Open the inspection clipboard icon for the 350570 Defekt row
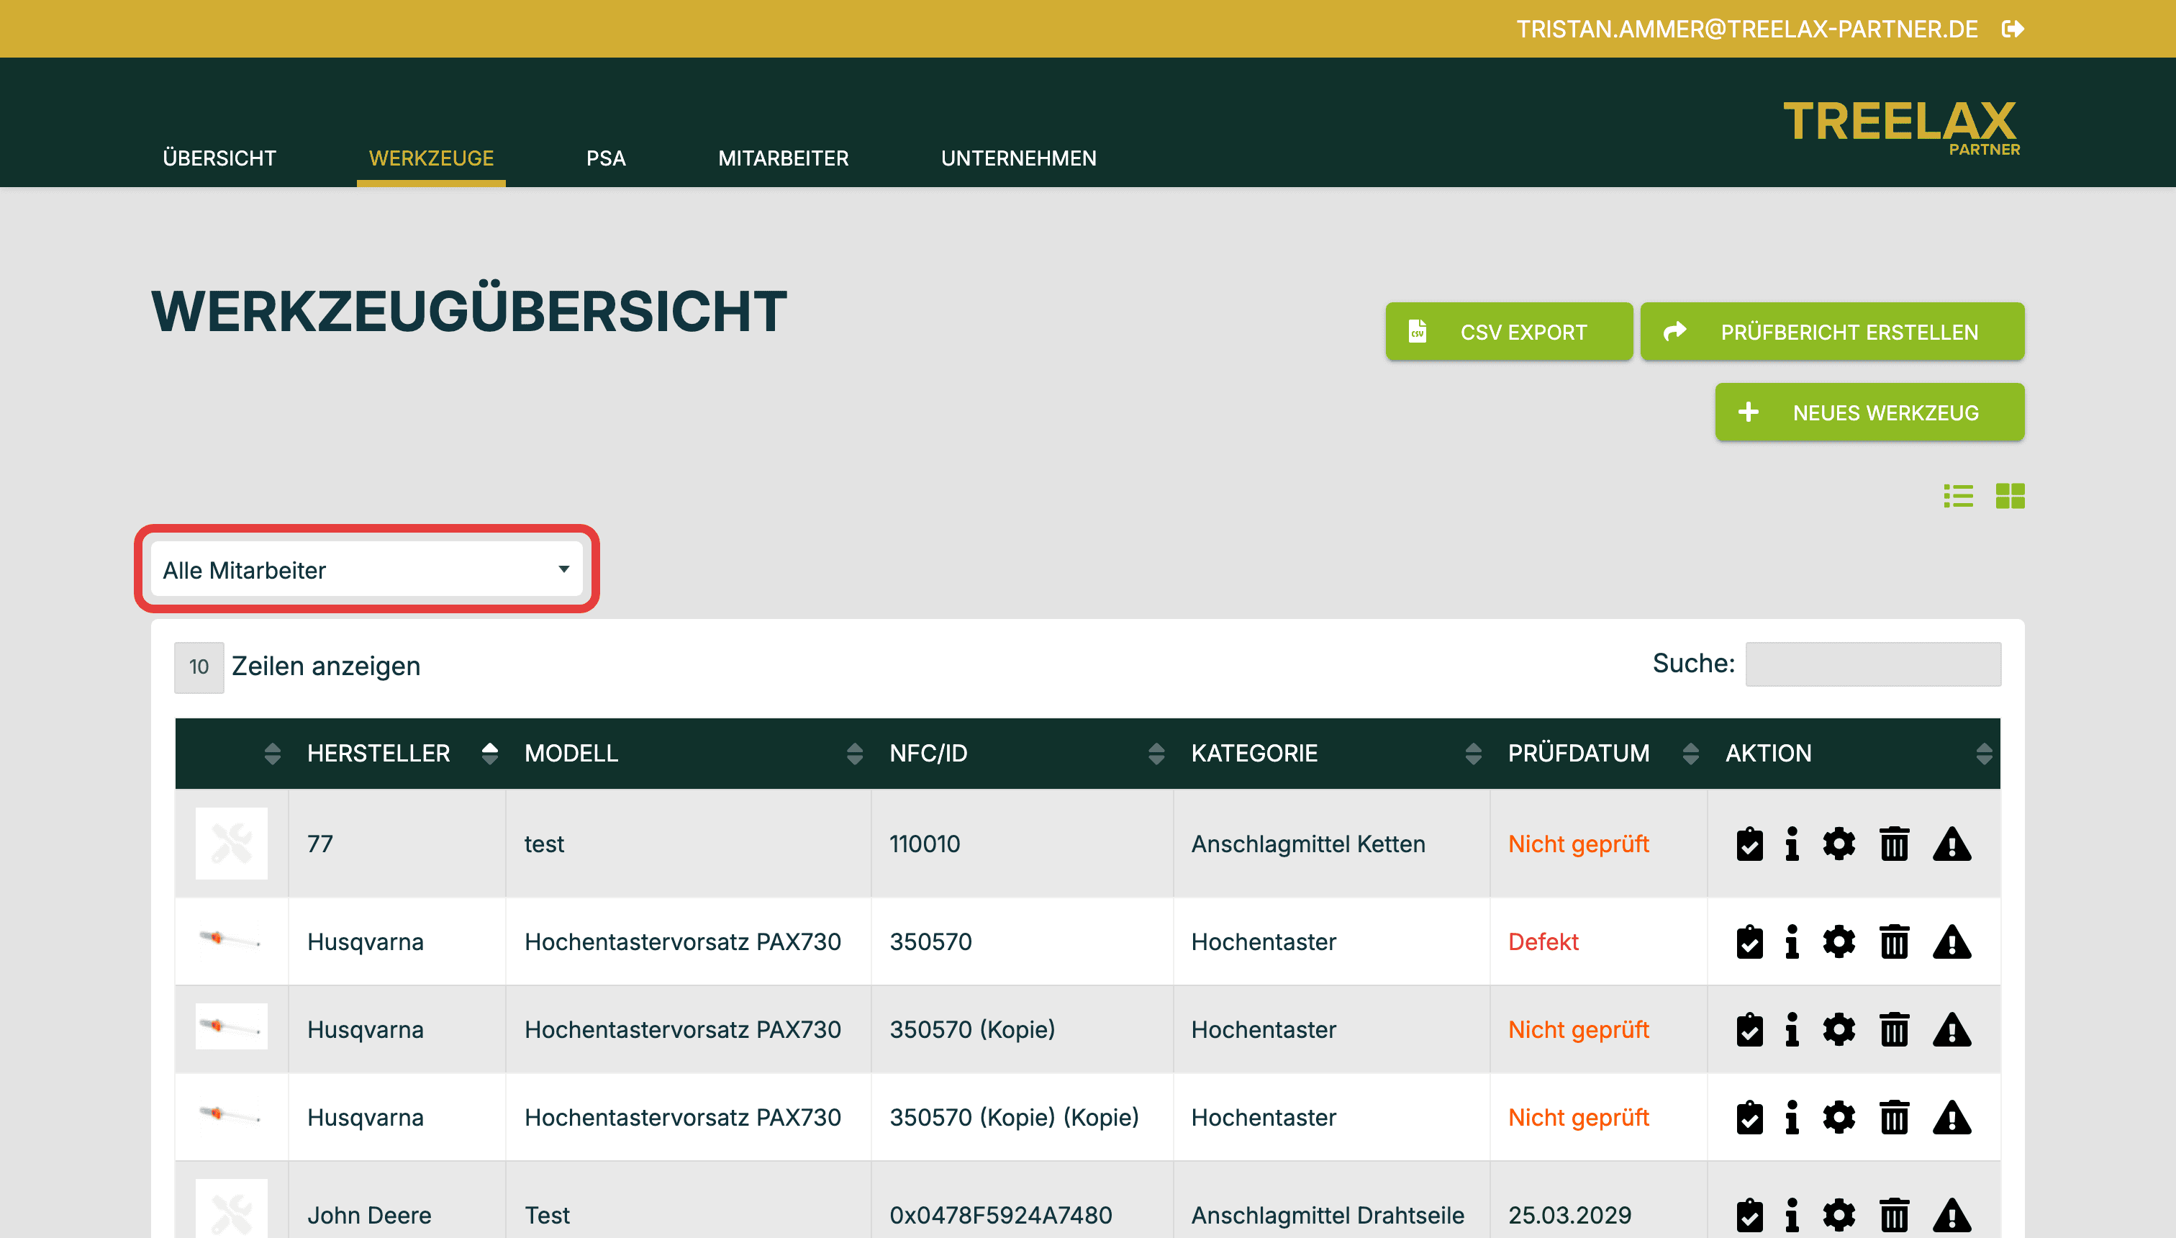Image resolution: width=2176 pixels, height=1238 pixels. [1749, 942]
